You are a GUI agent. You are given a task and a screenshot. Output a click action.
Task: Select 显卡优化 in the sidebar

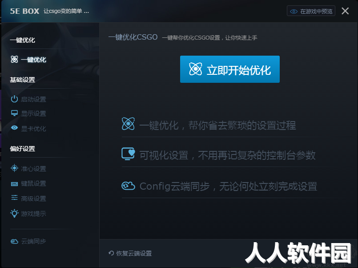[28, 128]
